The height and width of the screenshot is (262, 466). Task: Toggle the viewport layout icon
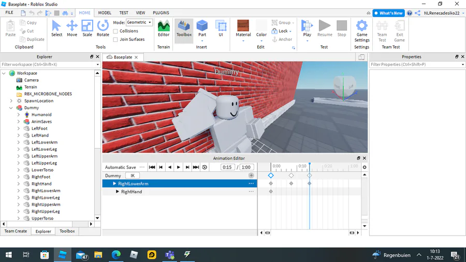[361, 57]
